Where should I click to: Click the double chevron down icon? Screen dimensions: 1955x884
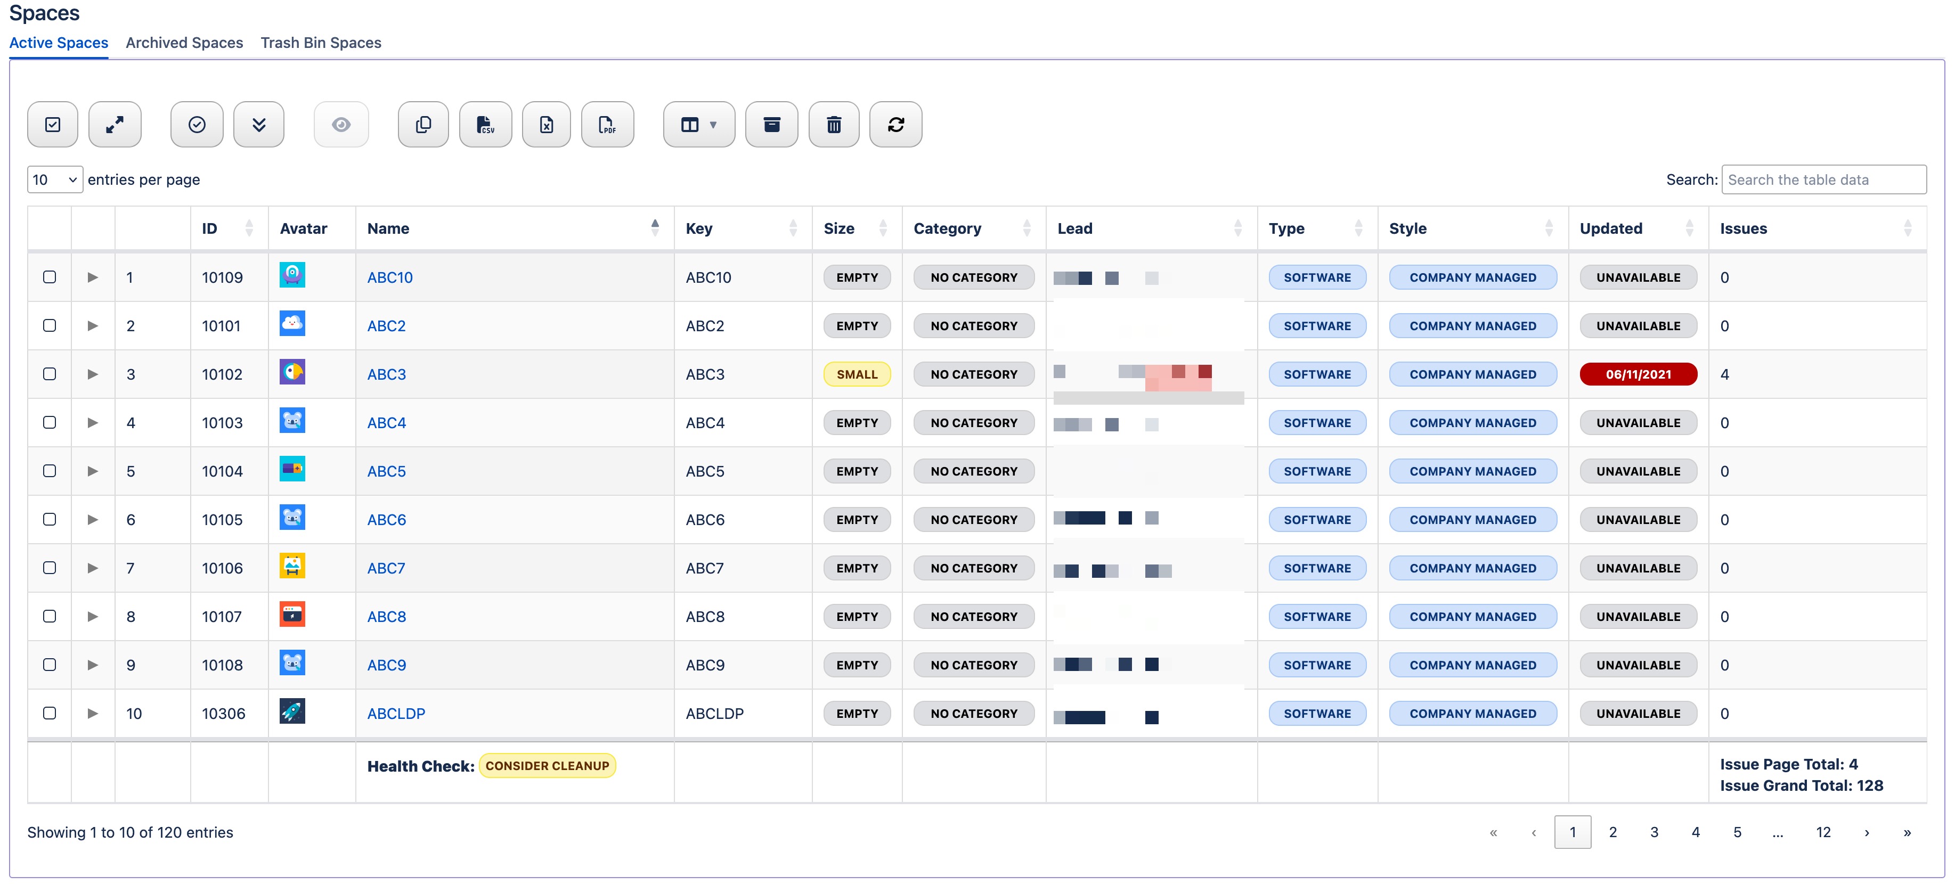(259, 125)
